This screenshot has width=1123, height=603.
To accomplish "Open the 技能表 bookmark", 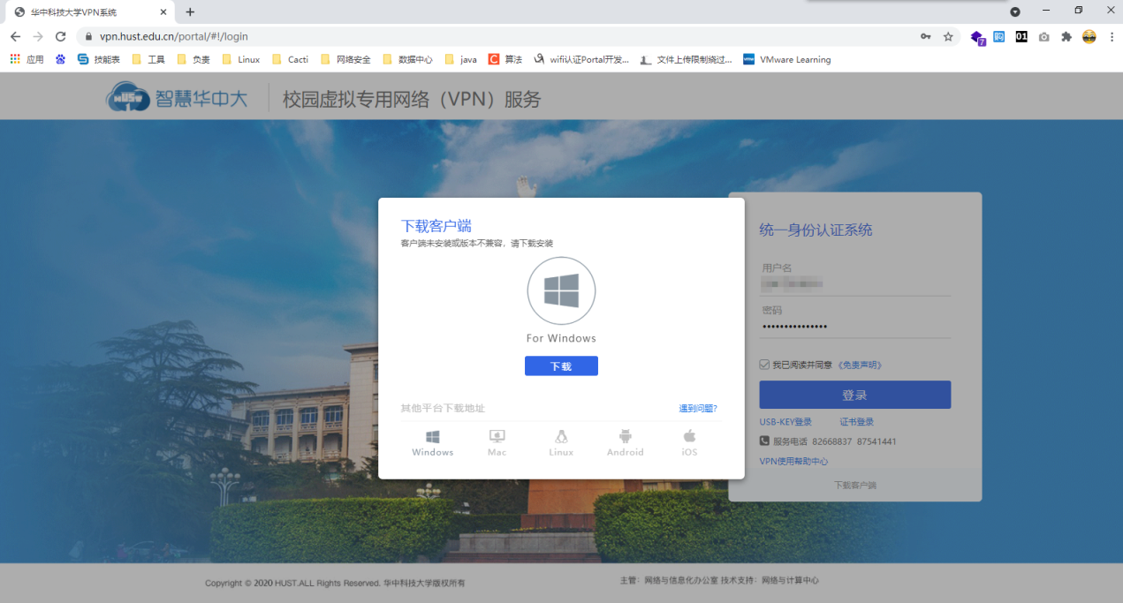I will (99, 59).
